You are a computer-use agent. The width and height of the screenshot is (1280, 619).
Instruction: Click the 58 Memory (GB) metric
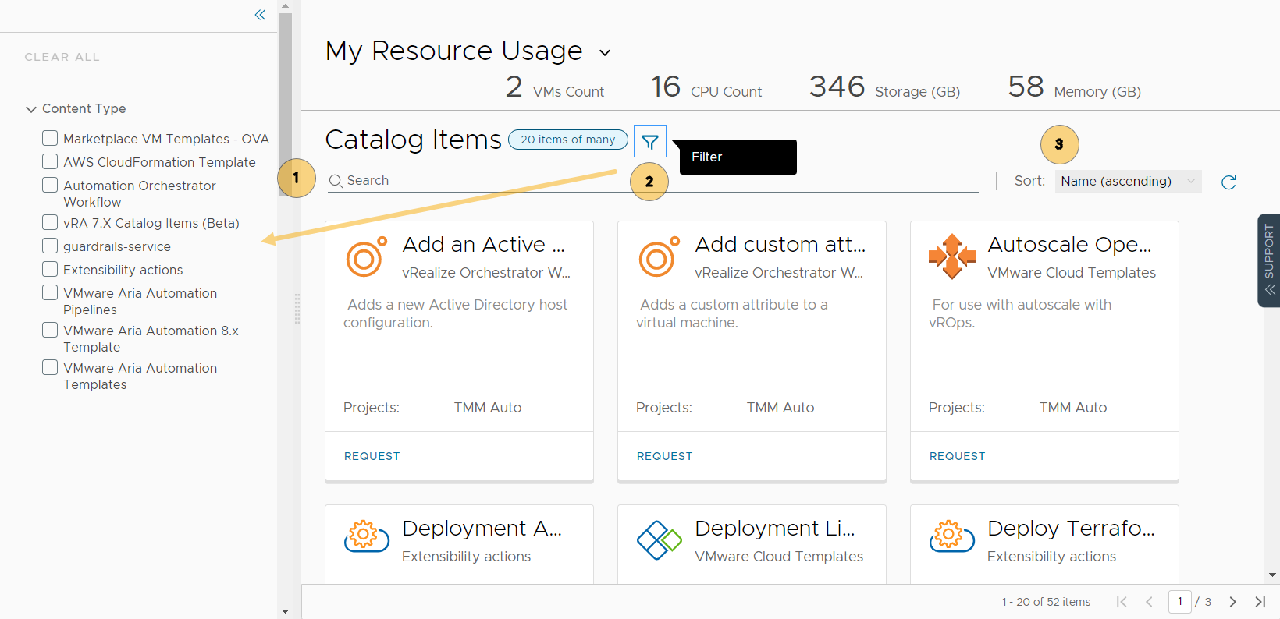1074,87
